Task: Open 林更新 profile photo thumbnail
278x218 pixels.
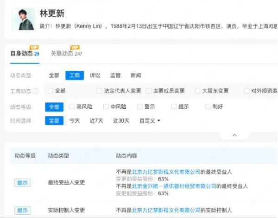Action: click(x=24, y=19)
